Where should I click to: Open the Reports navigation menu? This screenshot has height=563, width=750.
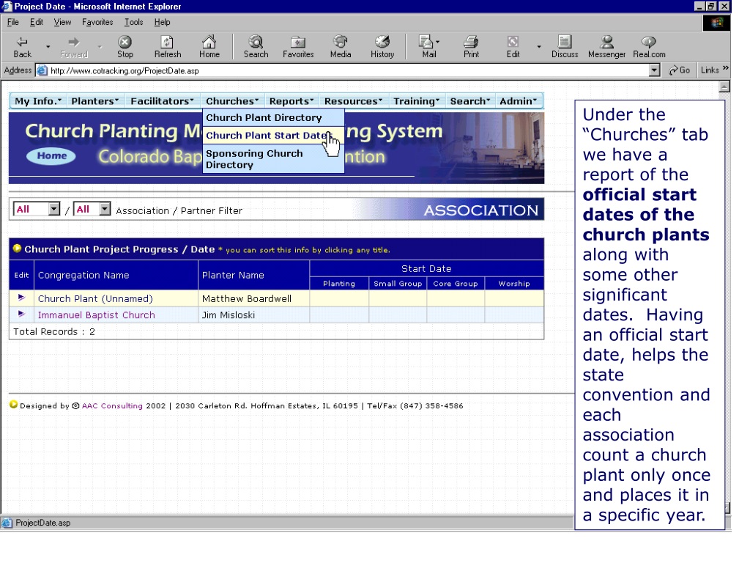292,101
